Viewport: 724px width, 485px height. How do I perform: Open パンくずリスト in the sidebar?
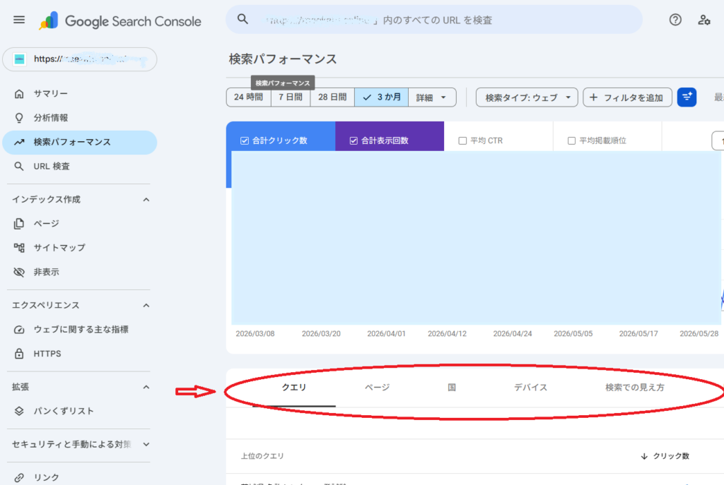point(80,411)
